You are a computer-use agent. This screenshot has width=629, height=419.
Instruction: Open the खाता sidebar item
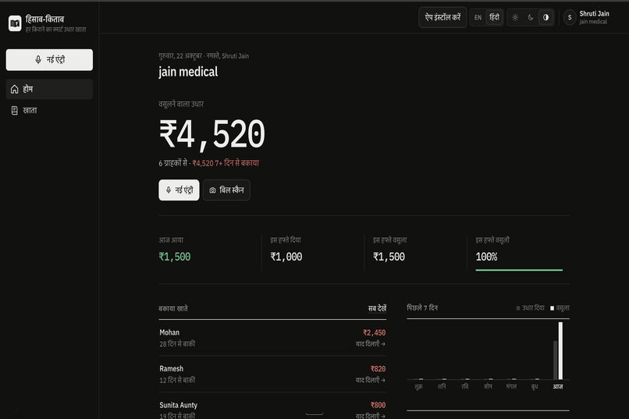[x=49, y=110]
